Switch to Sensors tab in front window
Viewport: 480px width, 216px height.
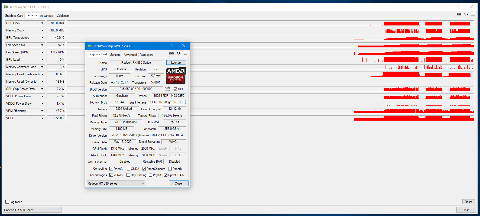tap(115, 55)
